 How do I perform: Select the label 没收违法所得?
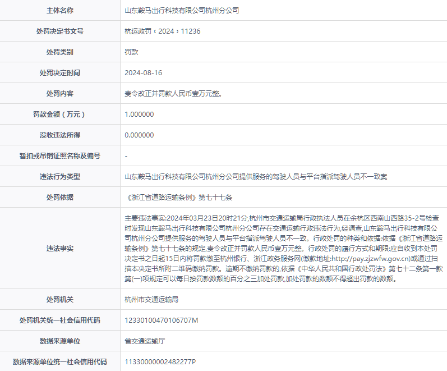tap(60, 135)
